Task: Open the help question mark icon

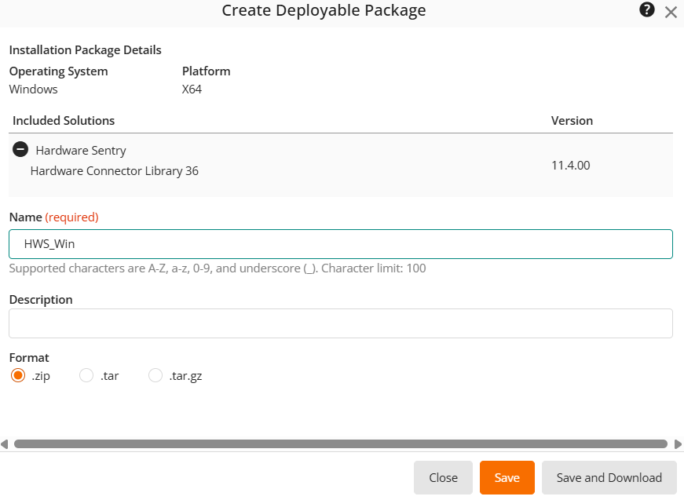Action: 647,10
